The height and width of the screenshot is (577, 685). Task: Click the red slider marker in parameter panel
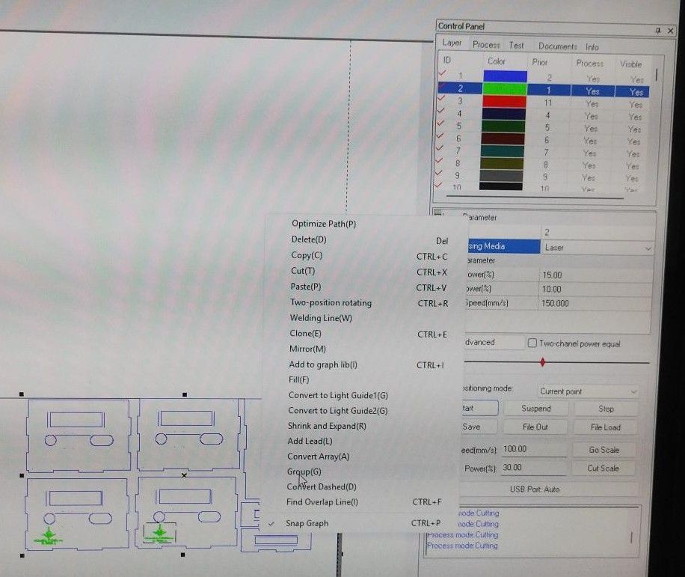pyautogui.click(x=542, y=362)
